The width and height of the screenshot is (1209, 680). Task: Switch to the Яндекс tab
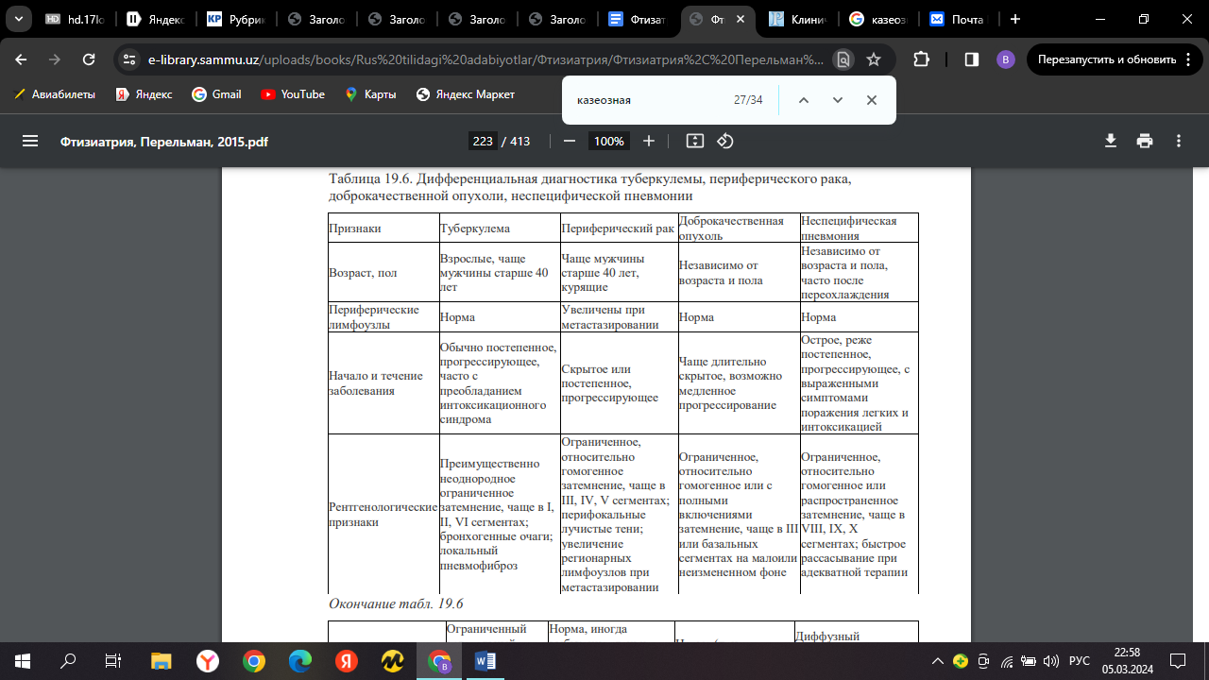tap(157, 19)
